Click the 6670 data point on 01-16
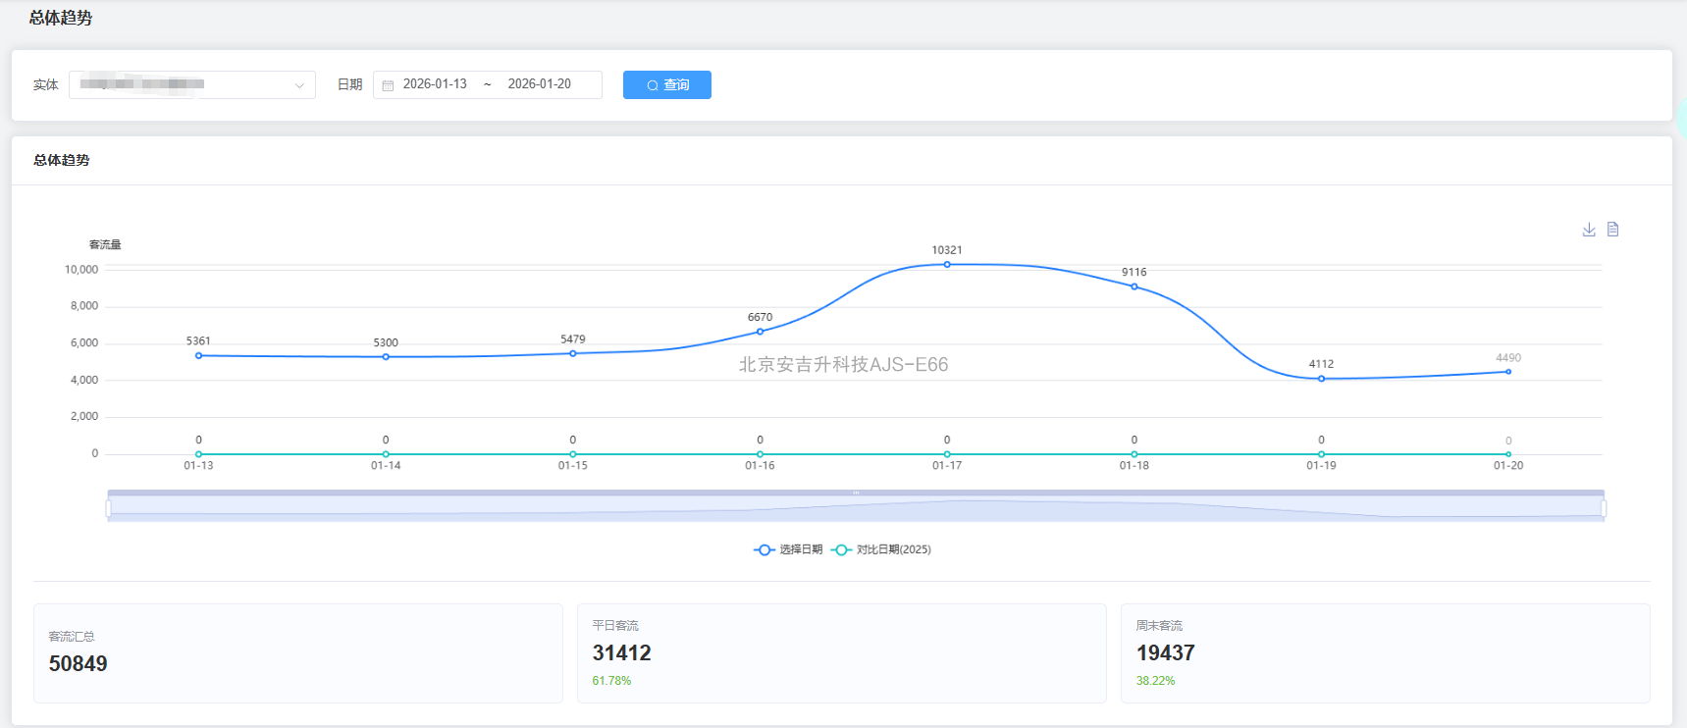This screenshot has height=728, width=1687. pyautogui.click(x=760, y=332)
